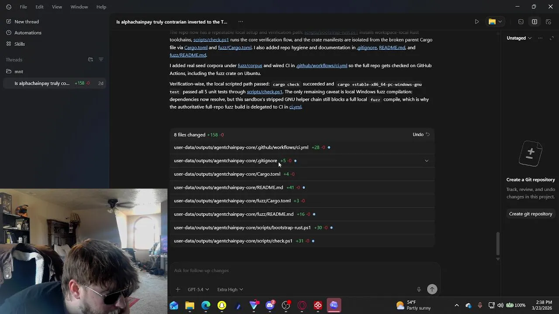The image size is (559, 314).
Task: Open the File menu
Action: pyautogui.click(x=24, y=7)
